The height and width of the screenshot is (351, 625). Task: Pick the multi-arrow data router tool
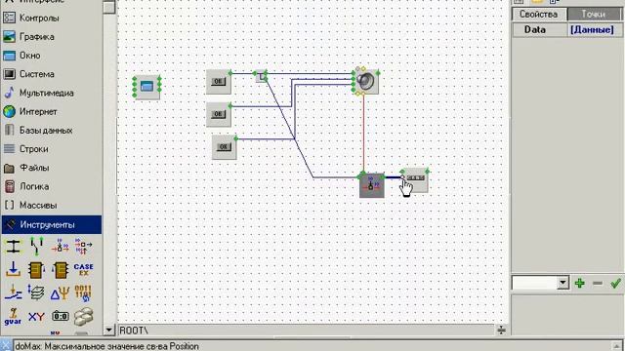(83, 247)
